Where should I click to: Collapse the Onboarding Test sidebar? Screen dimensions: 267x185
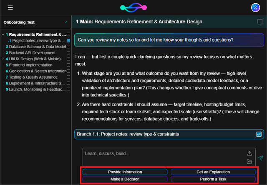66,22
